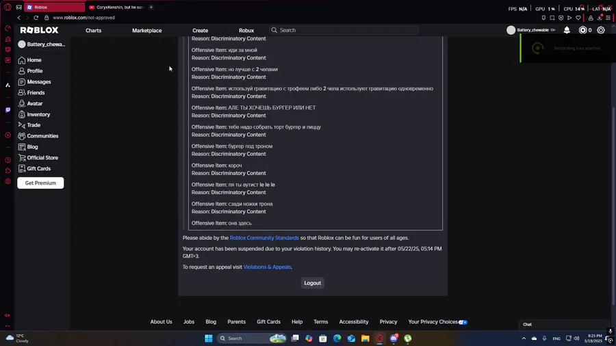This screenshot has height=346, width=616.
Task: Open the sidebar Blog entry
Action: (x=28, y=147)
